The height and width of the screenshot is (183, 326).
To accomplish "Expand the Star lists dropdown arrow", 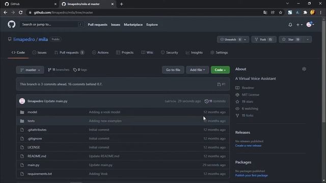I will [308, 40].
